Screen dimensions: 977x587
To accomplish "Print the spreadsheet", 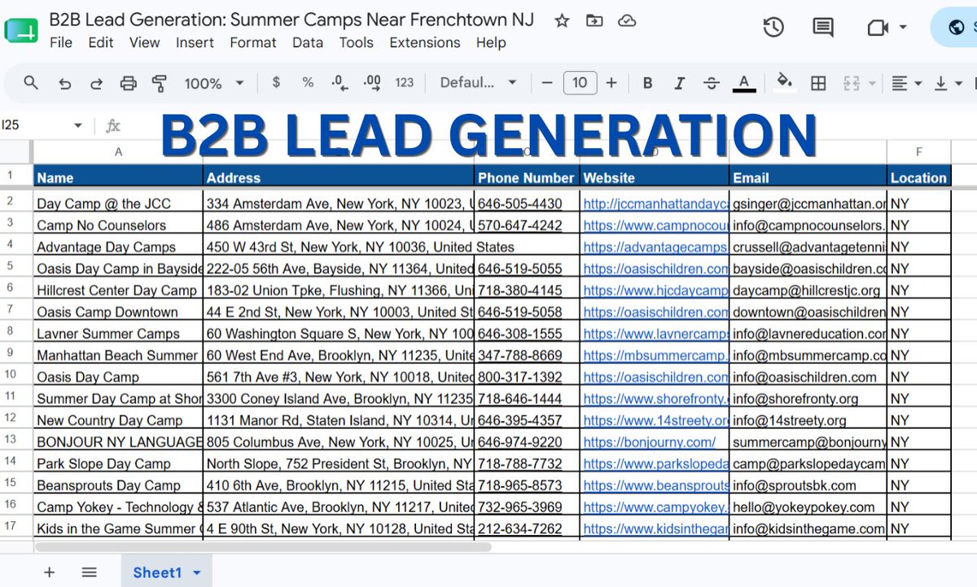I will click(x=128, y=83).
